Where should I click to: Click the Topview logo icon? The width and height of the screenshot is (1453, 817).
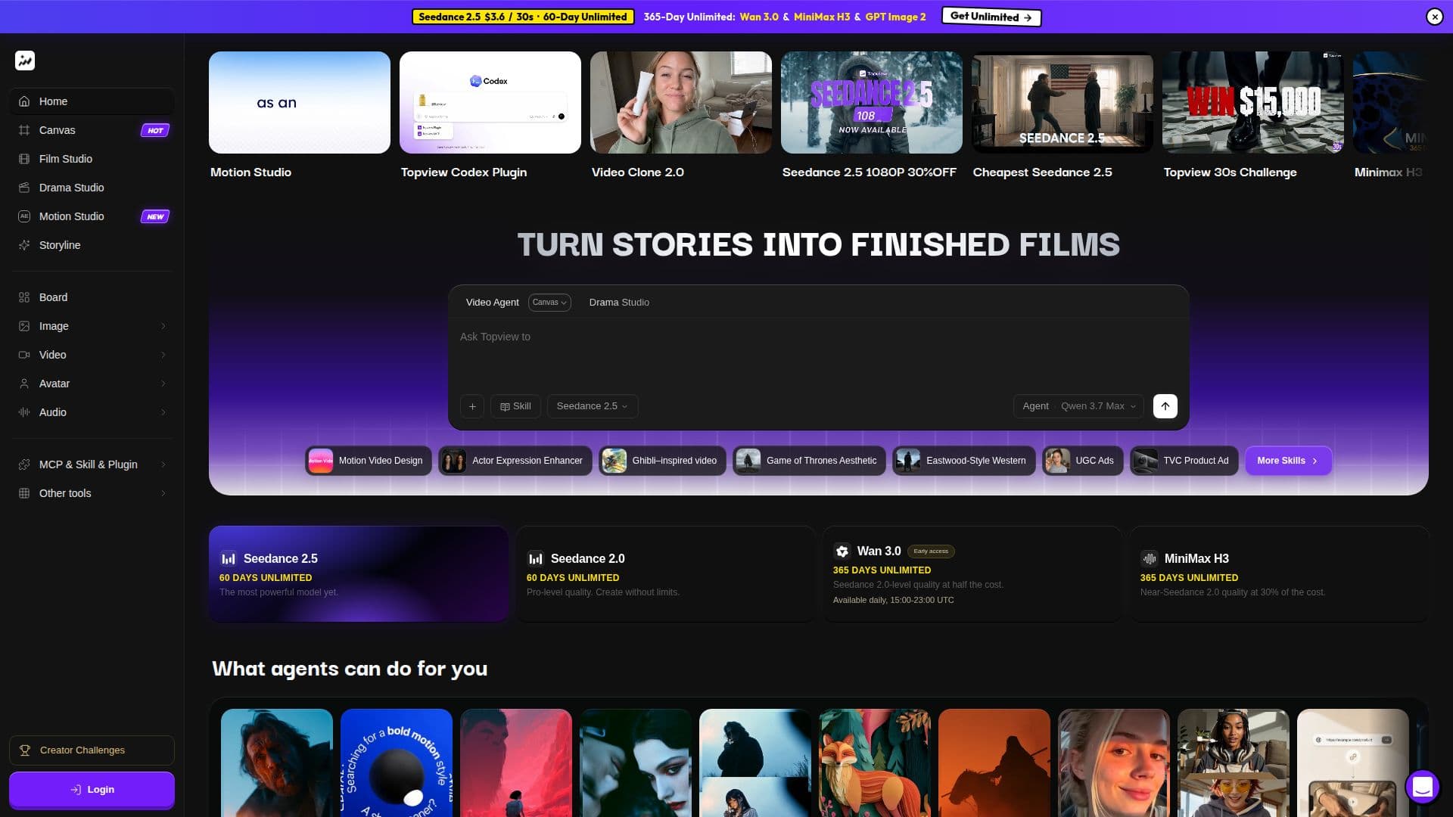click(x=25, y=61)
